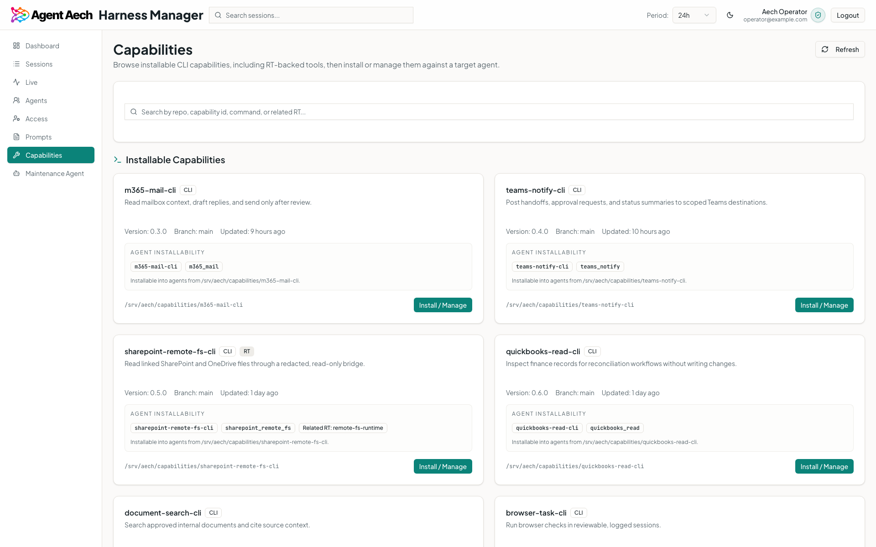Screen dimensions: 876x547
Task: Click the sharepoint-remote-fs-cli card title
Action: [170, 351]
